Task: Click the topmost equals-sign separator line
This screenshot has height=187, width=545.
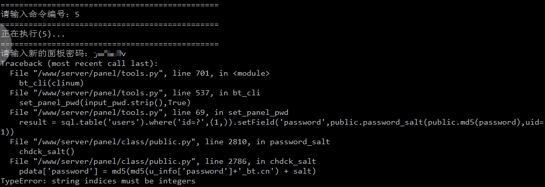Action: [x=109, y=5]
